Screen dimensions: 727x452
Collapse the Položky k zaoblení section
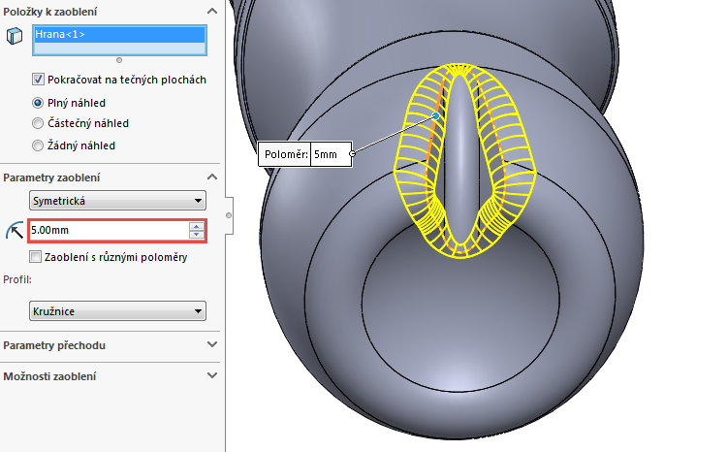tap(212, 11)
